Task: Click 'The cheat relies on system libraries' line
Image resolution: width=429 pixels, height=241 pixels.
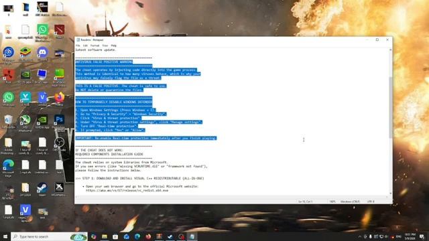Action: pos(121,162)
